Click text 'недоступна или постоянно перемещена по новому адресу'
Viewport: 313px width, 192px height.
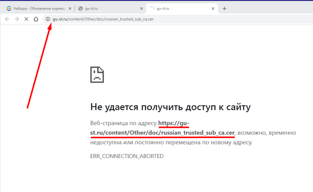coord(171,143)
